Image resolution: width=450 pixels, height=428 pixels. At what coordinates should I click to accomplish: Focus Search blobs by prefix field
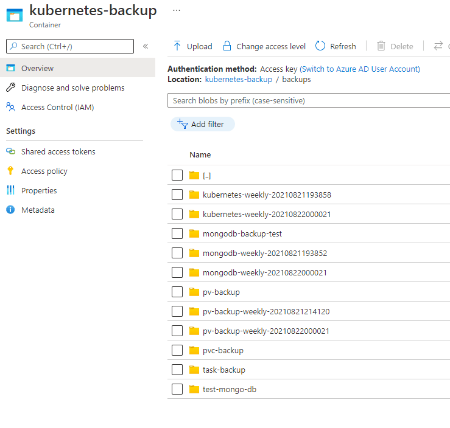pyautogui.click(x=309, y=100)
